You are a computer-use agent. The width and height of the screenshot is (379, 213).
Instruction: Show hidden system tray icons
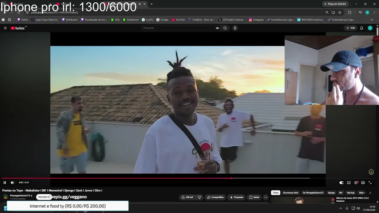pyautogui.click(x=341, y=208)
